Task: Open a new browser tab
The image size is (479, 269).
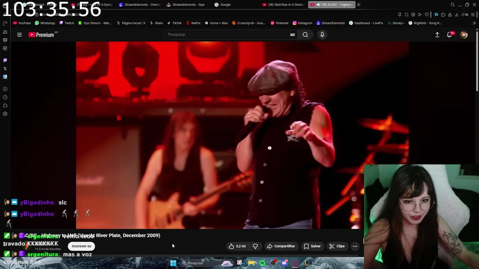Action: click(359, 4)
